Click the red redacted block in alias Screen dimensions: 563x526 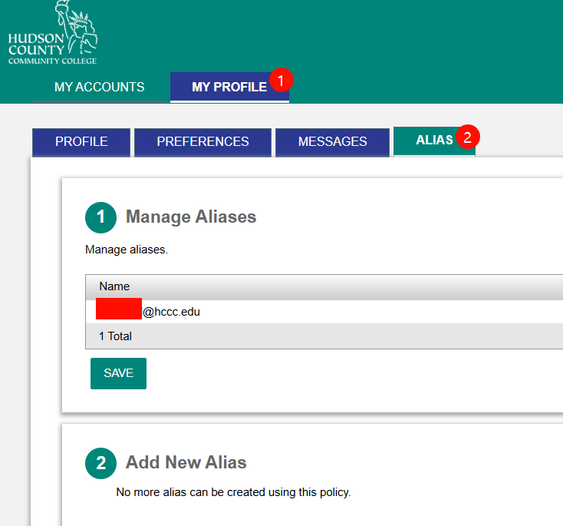119,309
